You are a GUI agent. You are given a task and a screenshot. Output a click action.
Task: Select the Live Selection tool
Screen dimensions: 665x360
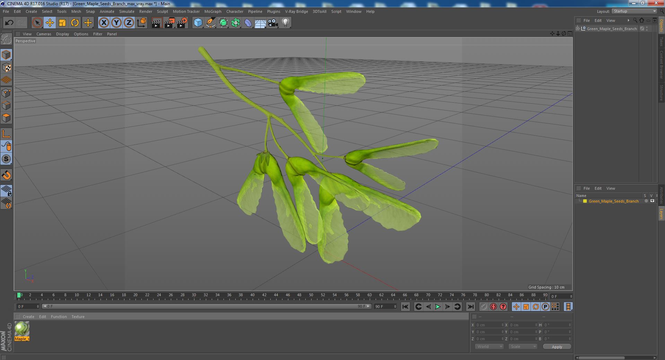37,23
